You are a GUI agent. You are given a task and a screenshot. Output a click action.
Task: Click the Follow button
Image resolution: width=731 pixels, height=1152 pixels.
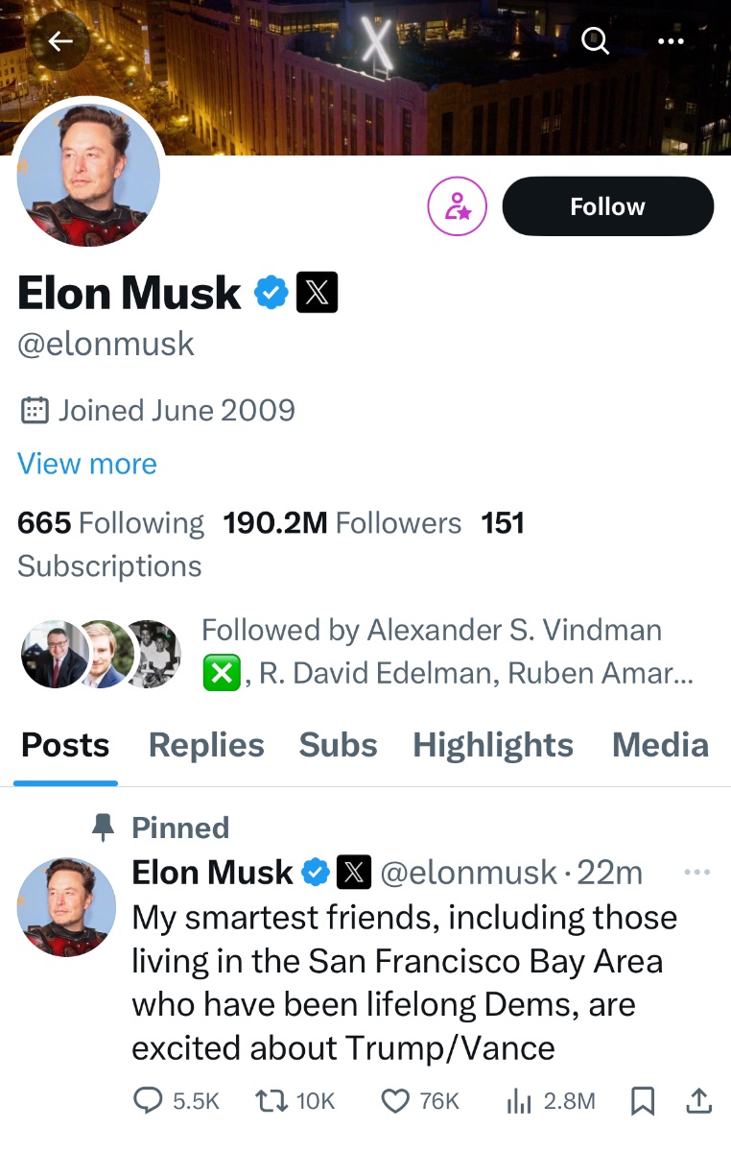pos(607,206)
